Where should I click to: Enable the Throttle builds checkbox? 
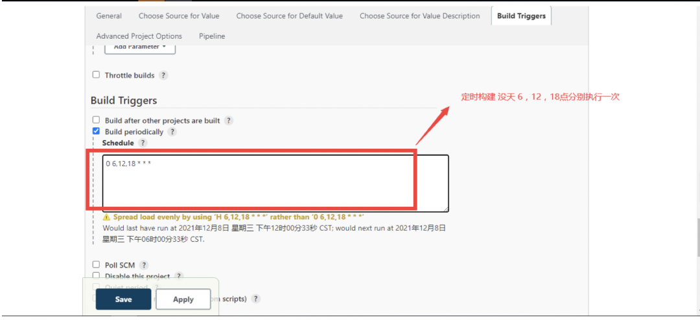click(96, 75)
